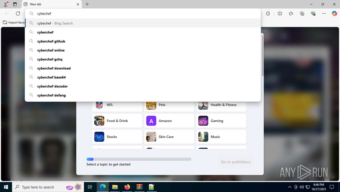The width and height of the screenshot is (340, 192).
Task: Choose the Food & Drink topic
Action: [x=117, y=121]
